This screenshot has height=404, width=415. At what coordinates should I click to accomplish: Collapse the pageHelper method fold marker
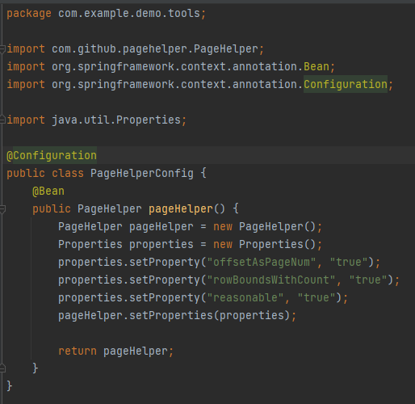2,209
